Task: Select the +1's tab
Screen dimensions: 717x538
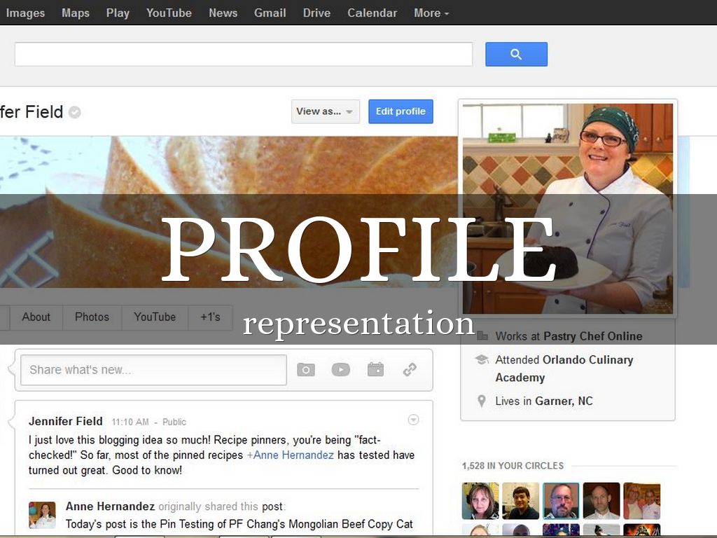Action: pyautogui.click(x=210, y=317)
